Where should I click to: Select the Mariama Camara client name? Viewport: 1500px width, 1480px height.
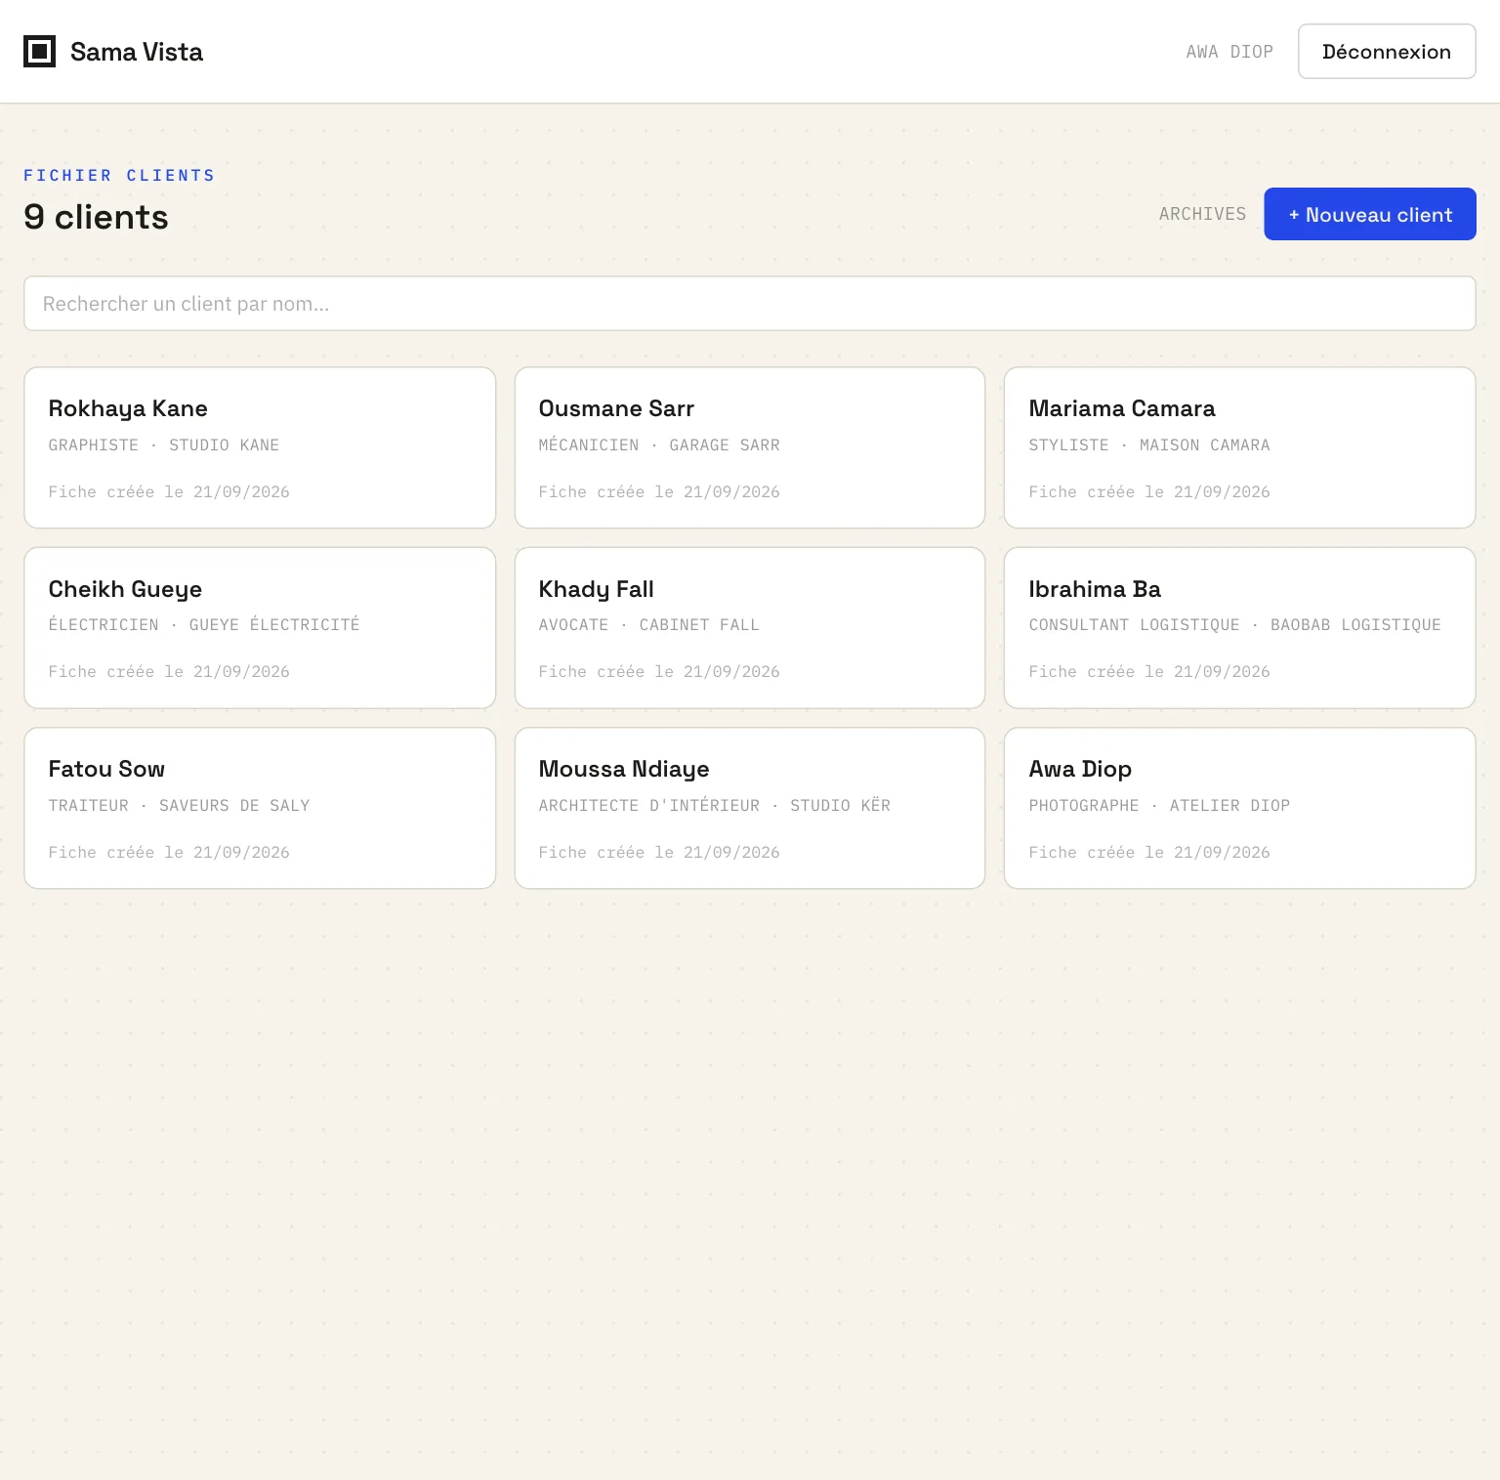[x=1122, y=408]
